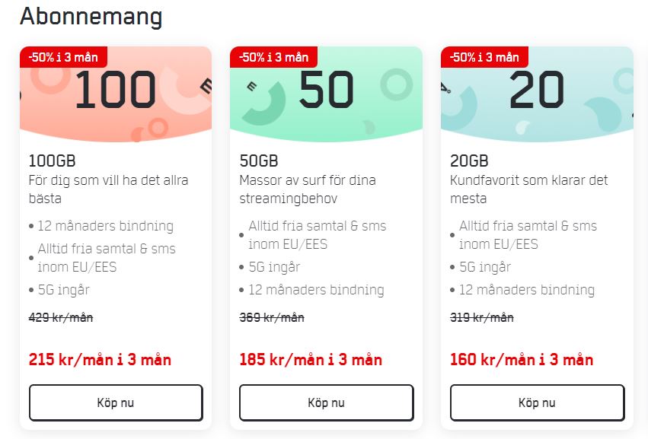This screenshot has height=439, width=648.
Task: Click Köp nu for 100GB plan
Action: [116, 402]
